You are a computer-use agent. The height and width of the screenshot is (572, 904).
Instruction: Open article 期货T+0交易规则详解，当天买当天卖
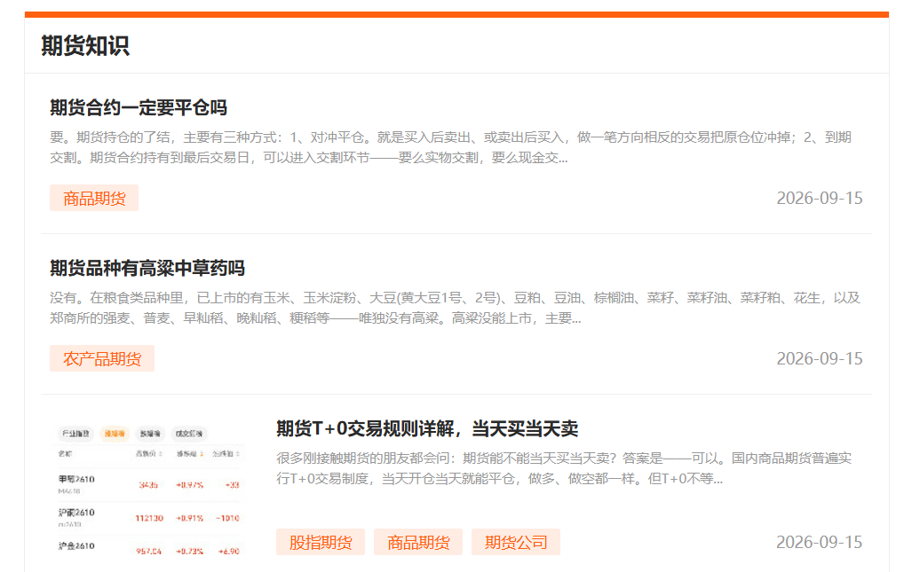(x=427, y=428)
